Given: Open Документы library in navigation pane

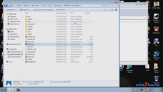Looking at the screenshot, I should [14, 34].
